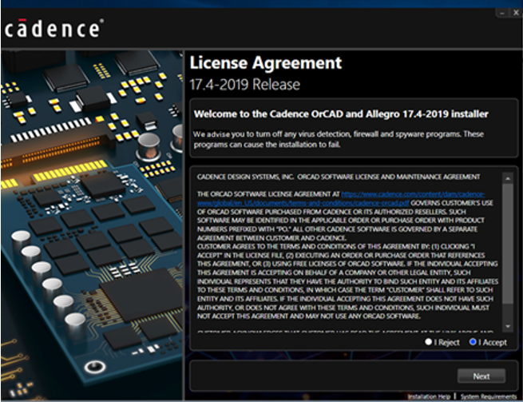Image resolution: width=523 pixels, height=402 pixels.
Task: Open the System Requirements link
Action: point(489,396)
